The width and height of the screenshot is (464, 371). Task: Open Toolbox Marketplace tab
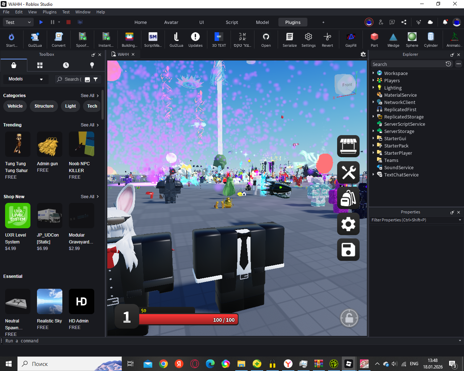pos(14,65)
